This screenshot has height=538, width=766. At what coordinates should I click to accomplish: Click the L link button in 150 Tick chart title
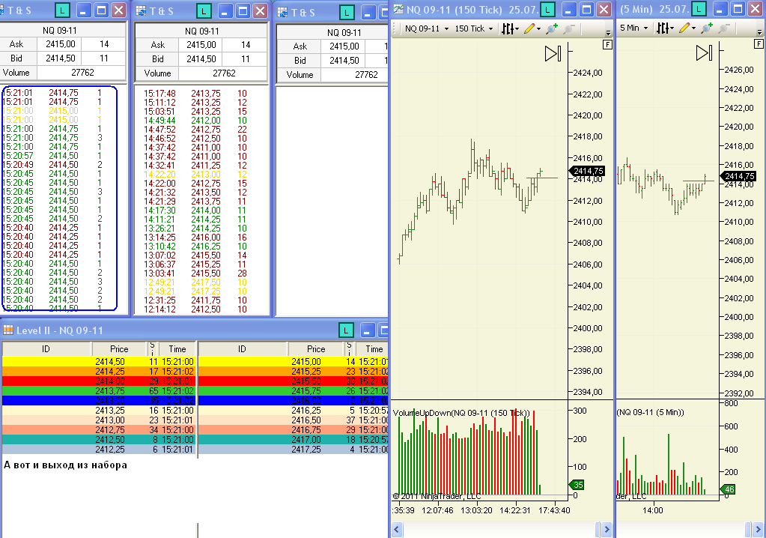pyautogui.click(x=547, y=9)
